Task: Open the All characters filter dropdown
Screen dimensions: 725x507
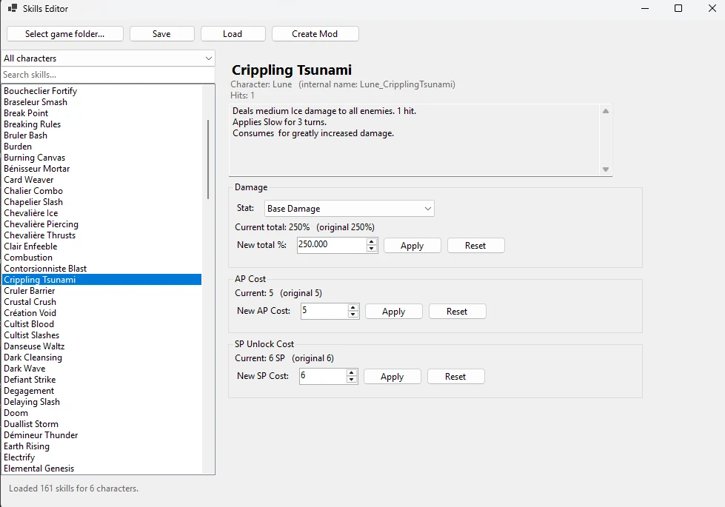Action: click(x=108, y=58)
